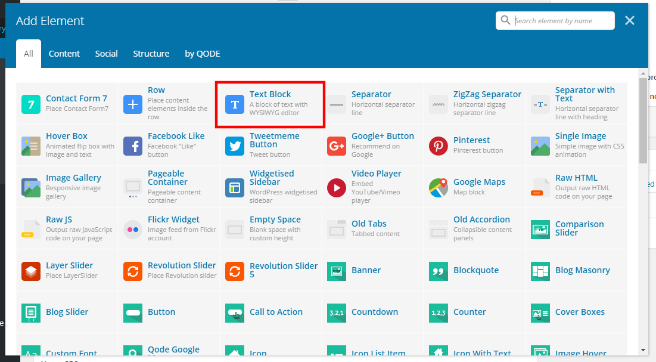Click the Facebook Like icon

coord(133,146)
